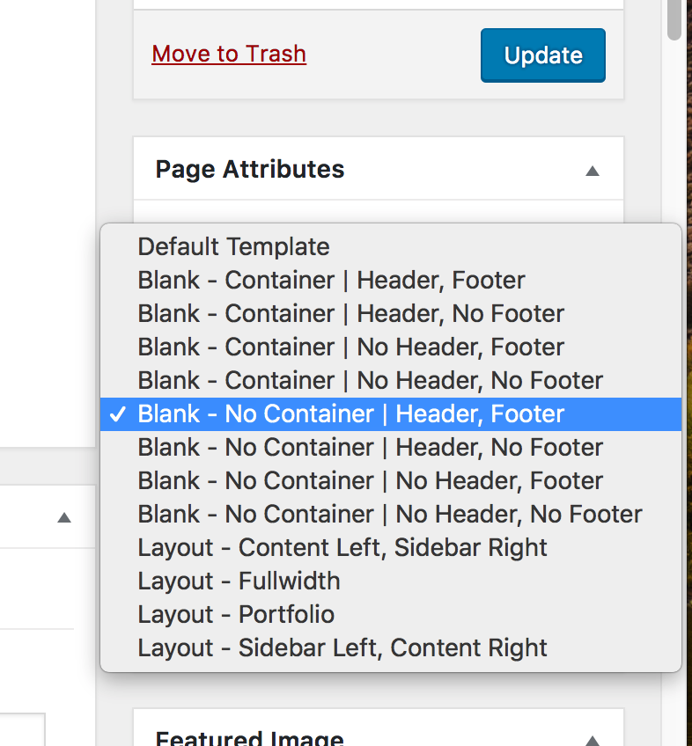The height and width of the screenshot is (746, 692).
Task: Collapse the Featured Image panel arrow
Action: 593,740
